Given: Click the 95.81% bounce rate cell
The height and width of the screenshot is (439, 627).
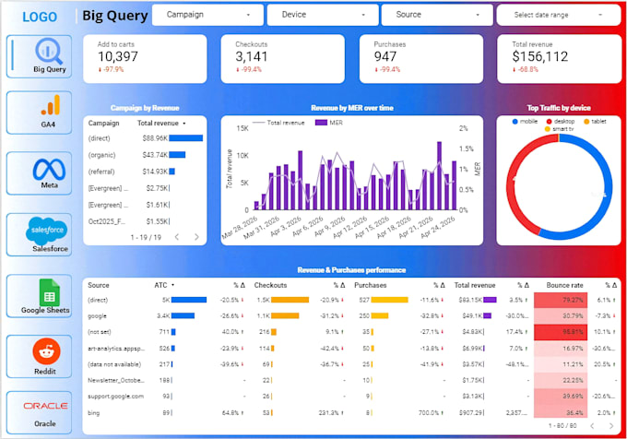Looking at the screenshot, I should 561,332.
